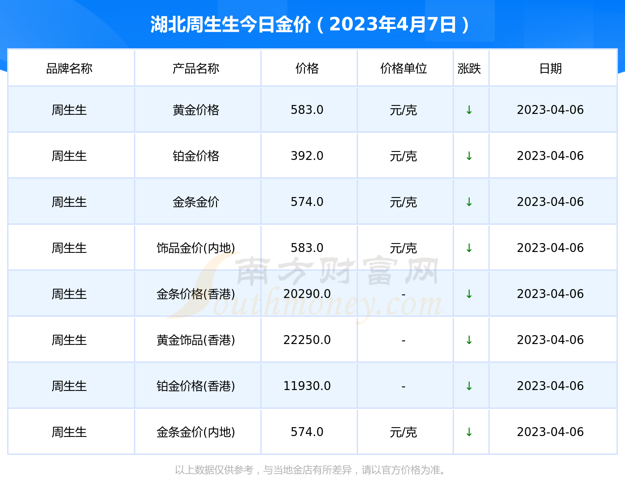This screenshot has width=625, height=487.
Task: Click the 日期 column header
Action: click(x=550, y=68)
